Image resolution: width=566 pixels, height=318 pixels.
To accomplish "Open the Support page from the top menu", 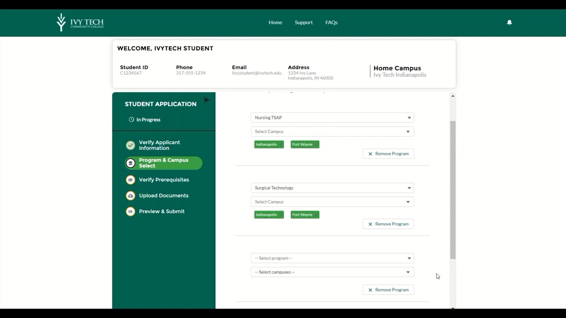I will pyautogui.click(x=304, y=22).
